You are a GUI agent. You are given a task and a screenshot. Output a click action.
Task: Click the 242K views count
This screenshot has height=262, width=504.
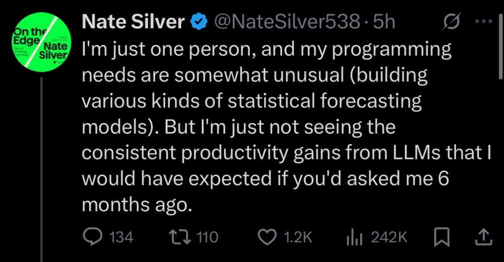[x=389, y=237]
